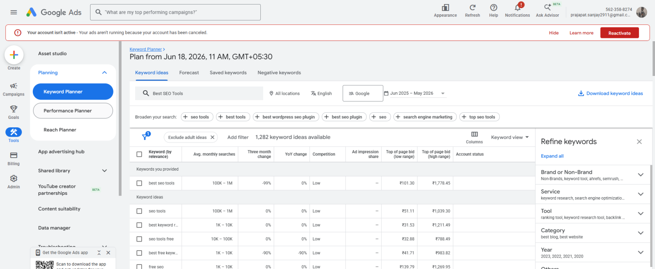Check the 'seo tools' row checkbox
This screenshot has width=655, height=269.
coord(139,211)
